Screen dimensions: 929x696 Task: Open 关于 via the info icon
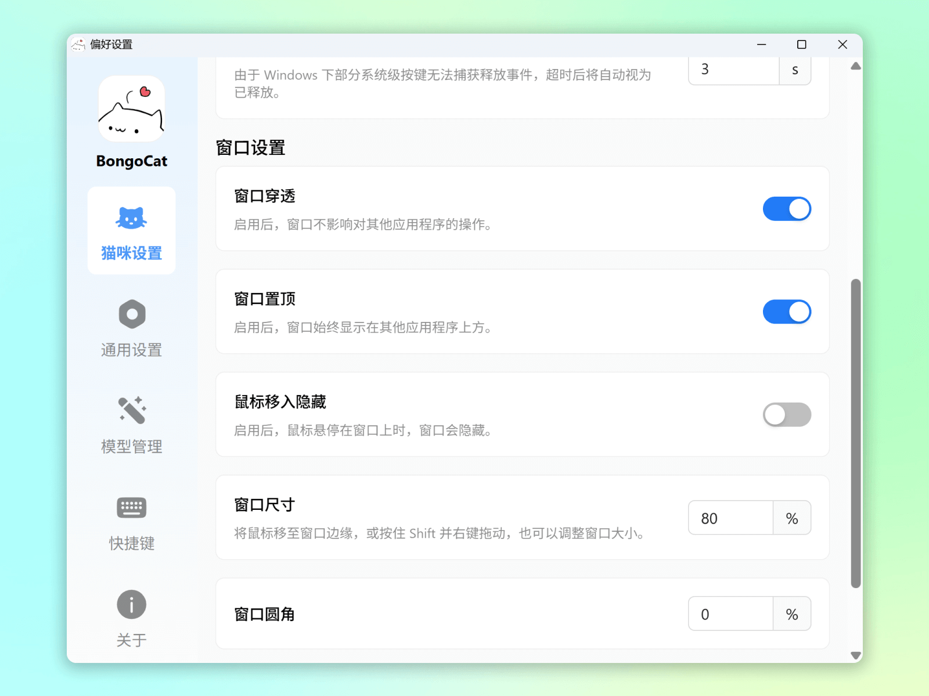pos(132,604)
